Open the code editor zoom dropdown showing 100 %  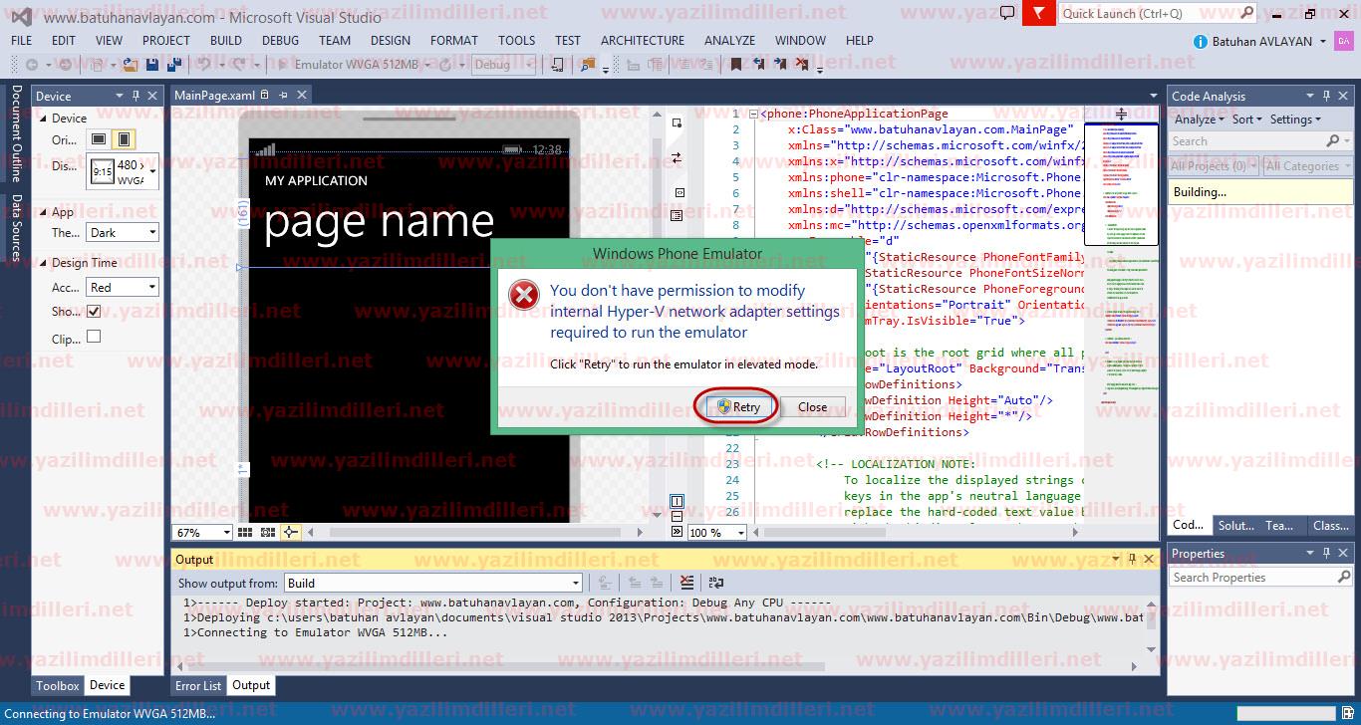click(x=717, y=533)
